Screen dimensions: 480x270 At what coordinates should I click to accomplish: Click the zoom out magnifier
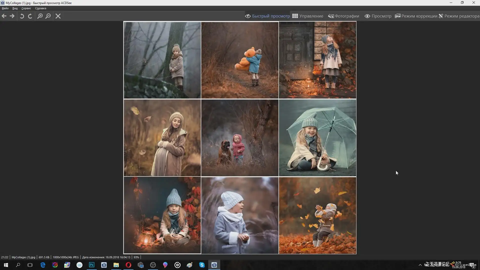pos(48,16)
